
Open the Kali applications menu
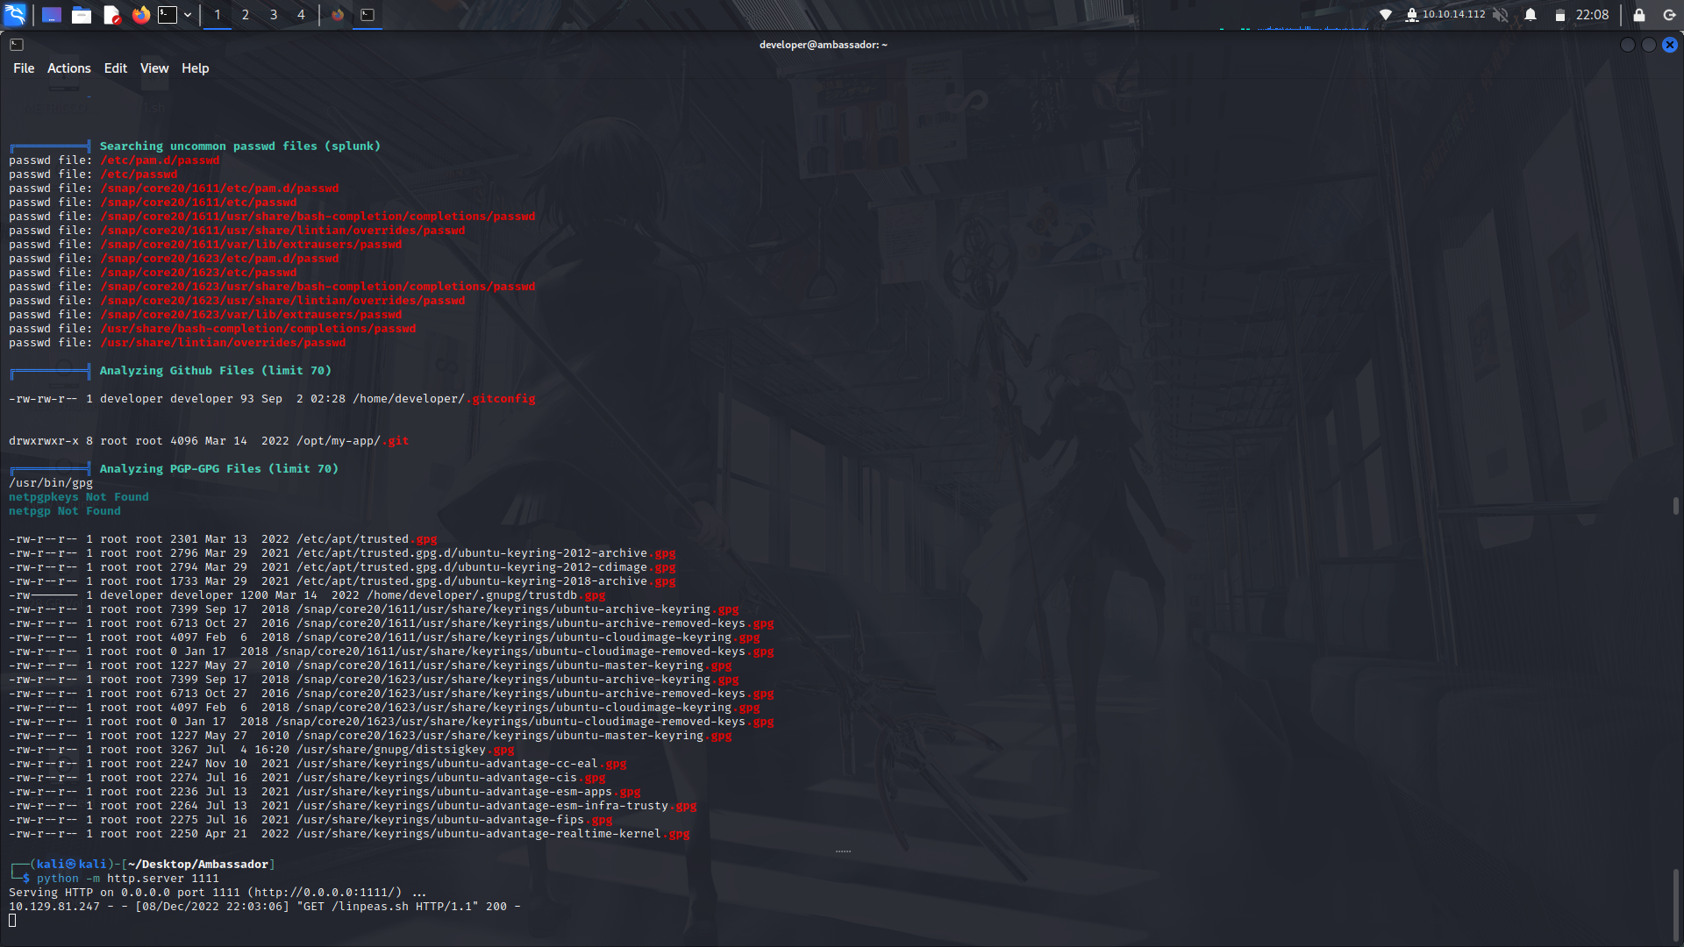pos(18,15)
